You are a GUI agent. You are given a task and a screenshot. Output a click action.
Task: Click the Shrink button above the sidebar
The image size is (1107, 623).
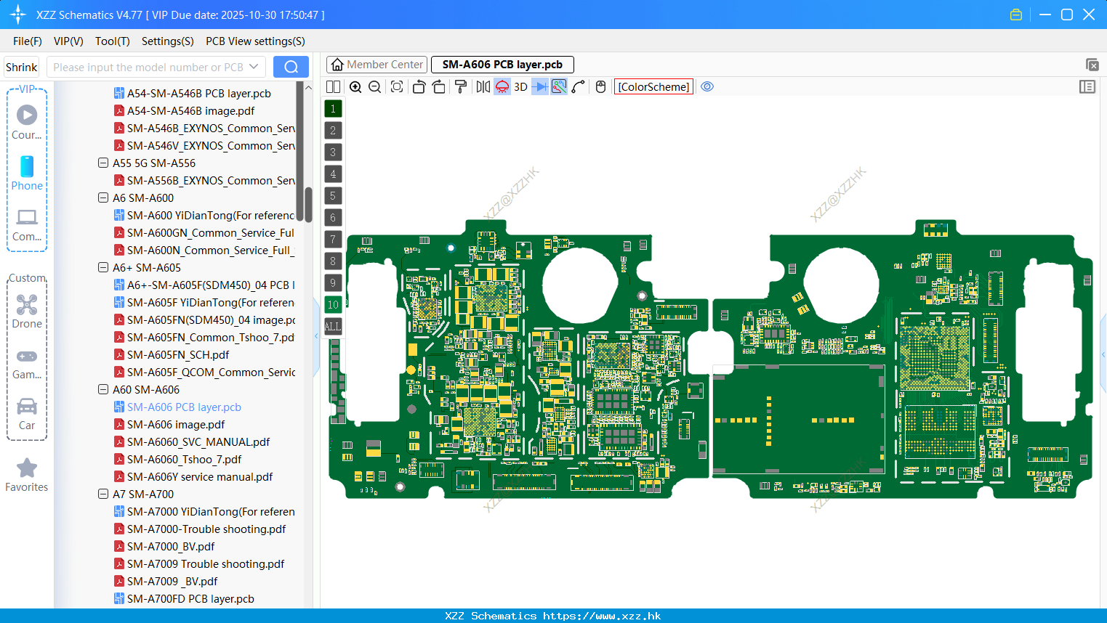pyautogui.click(x=21, y=66)
